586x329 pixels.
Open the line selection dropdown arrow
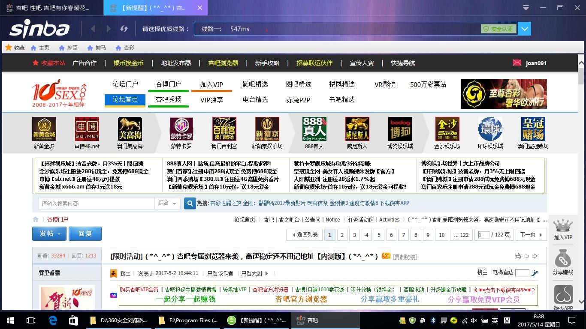pos(525,29)
